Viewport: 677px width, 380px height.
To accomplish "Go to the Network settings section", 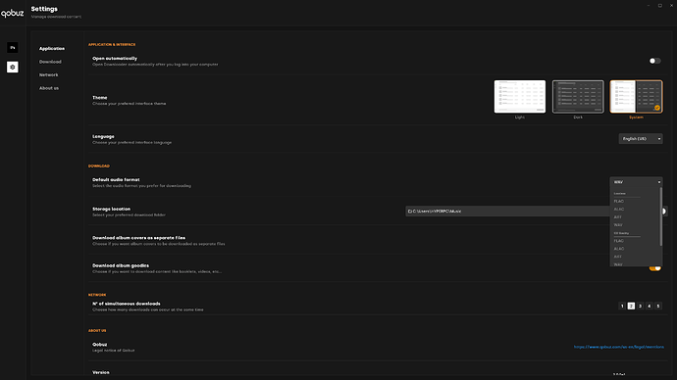I will 48,75.
